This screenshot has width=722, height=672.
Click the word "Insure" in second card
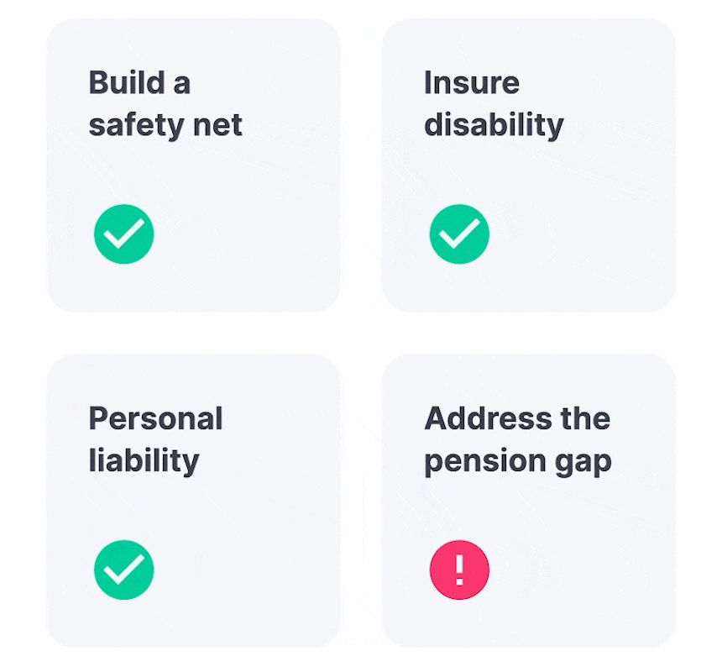tap(472, 82)
